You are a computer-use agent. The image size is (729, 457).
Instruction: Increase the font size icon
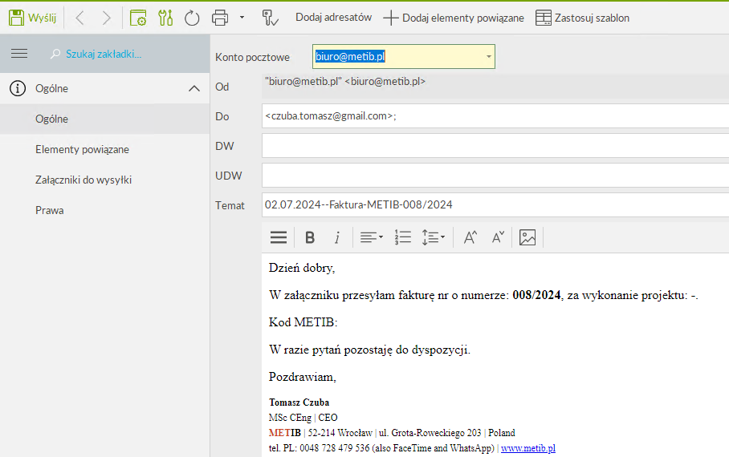tap(470, 237)
